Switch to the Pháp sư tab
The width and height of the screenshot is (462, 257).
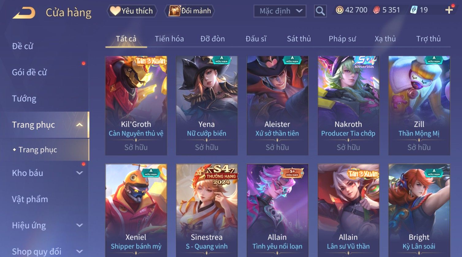tap(342, 39)
